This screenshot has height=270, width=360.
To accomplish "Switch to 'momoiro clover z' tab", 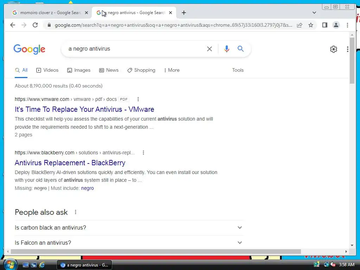I will (x=50, y=13).
